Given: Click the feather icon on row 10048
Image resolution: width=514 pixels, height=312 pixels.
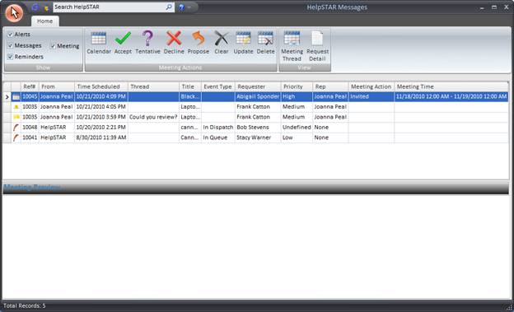Looking at the screenshot, I should (16, 127).
